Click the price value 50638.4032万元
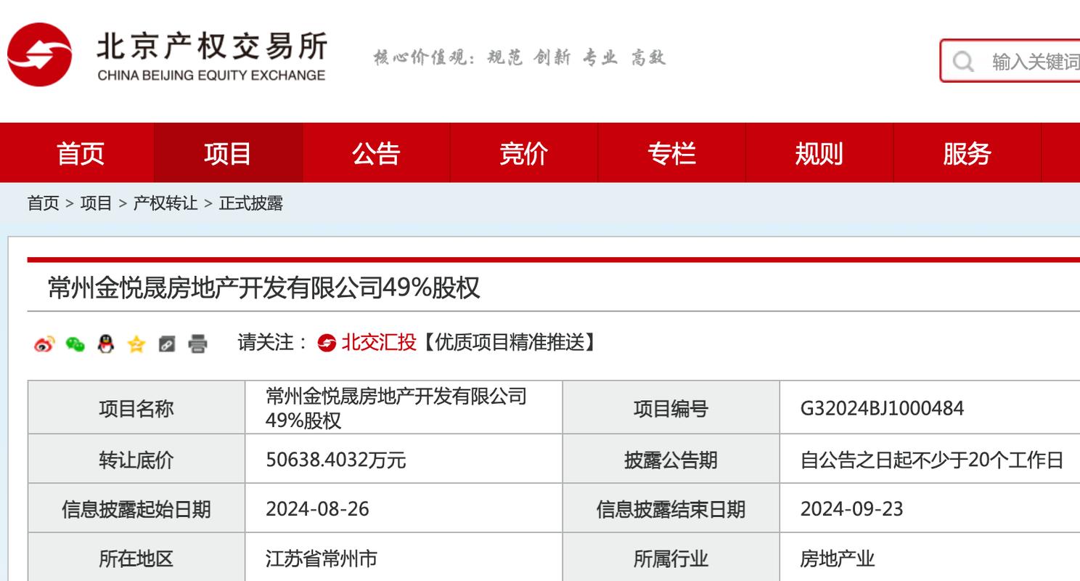 (335, 460)
